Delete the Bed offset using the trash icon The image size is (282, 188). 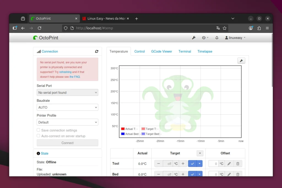coord(238,174)
